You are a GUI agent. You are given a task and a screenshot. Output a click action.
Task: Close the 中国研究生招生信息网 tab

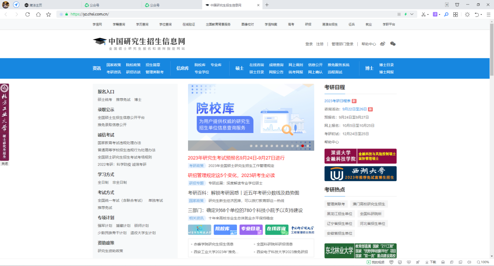(258, 5)
